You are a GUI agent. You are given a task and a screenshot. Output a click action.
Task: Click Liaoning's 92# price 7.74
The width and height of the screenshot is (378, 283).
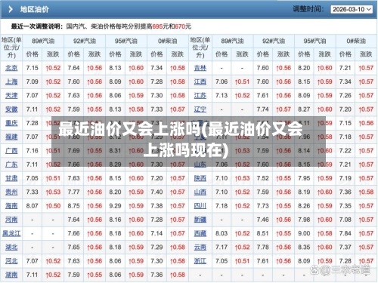point(262,109)
